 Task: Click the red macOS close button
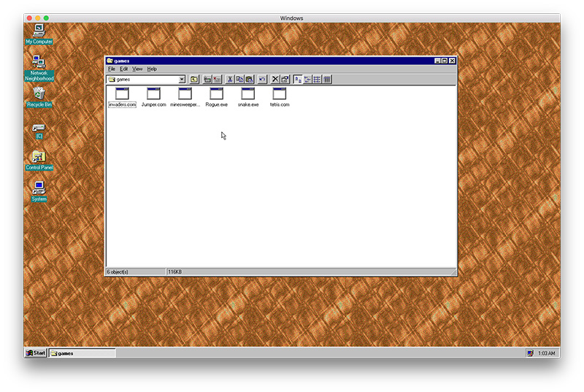pos(29,18)
